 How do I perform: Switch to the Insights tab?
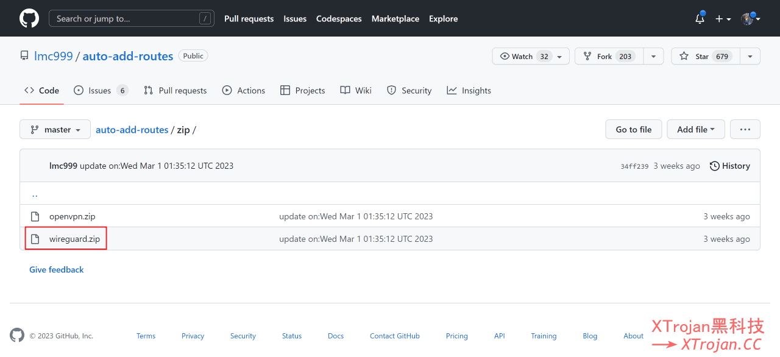469,90
